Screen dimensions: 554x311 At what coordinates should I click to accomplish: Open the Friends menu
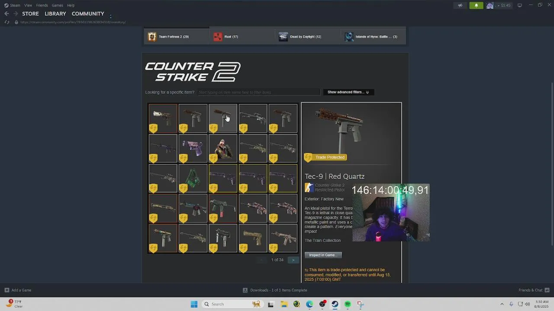tap(42, 5)
